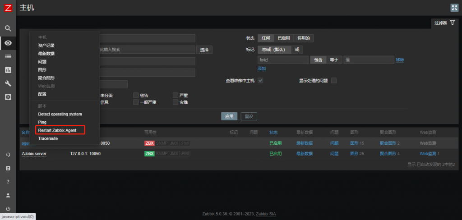Click the Zabbix logo icon
Viewport: 462px width, 220px height.
tap(8, 8)
